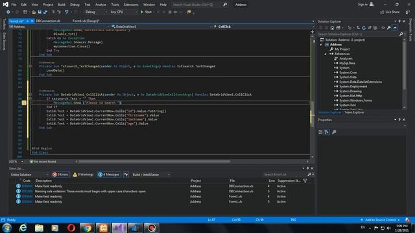Open the File menu
The width and height of the screenshot is (415, 233).
tap(14, 5)
